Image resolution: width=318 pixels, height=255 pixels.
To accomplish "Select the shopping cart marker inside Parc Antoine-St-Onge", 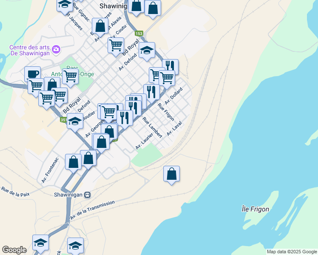I will [71, 77].
